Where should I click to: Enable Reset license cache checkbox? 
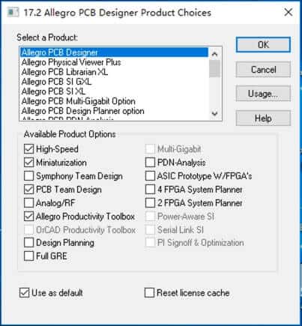coord(149,293)
